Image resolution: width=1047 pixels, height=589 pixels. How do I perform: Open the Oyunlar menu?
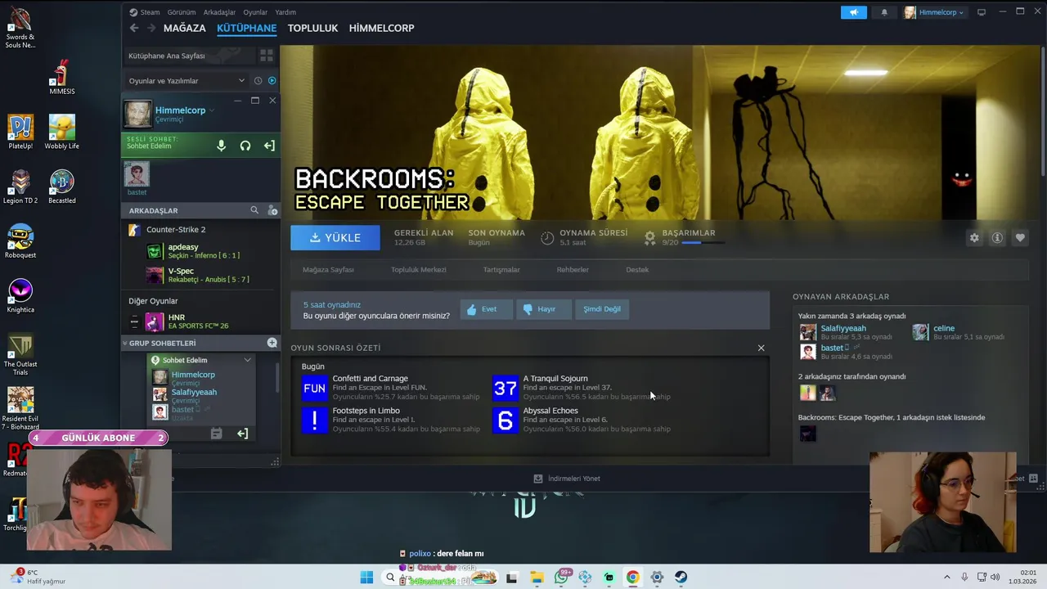pyautogui.click(x=255, y=12)
